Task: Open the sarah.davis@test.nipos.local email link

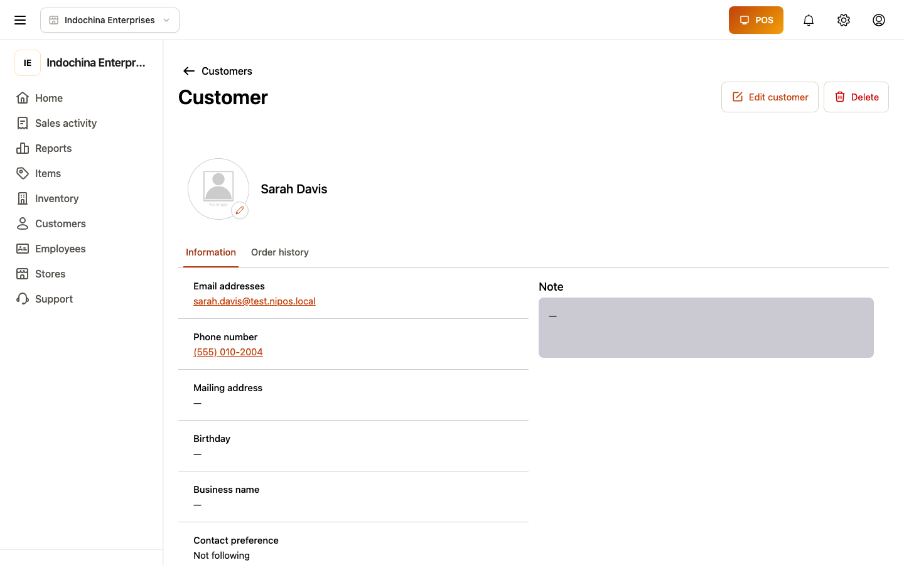Action: [254, 301]
